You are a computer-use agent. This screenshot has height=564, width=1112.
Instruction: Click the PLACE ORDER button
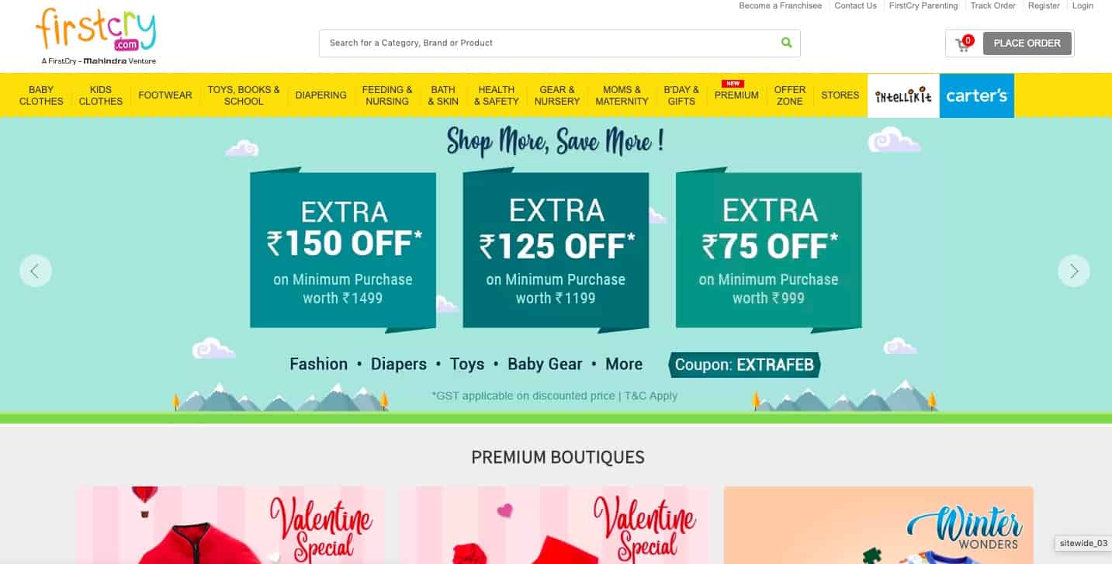click(x=1027, y=43)
